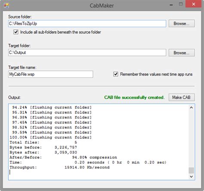
Task: Toggle Remember these values checkbox
Action: (x=116, y=74)
